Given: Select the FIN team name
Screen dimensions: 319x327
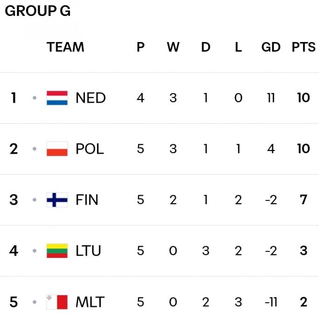Looking at the screenshot, I should (87, 200).
